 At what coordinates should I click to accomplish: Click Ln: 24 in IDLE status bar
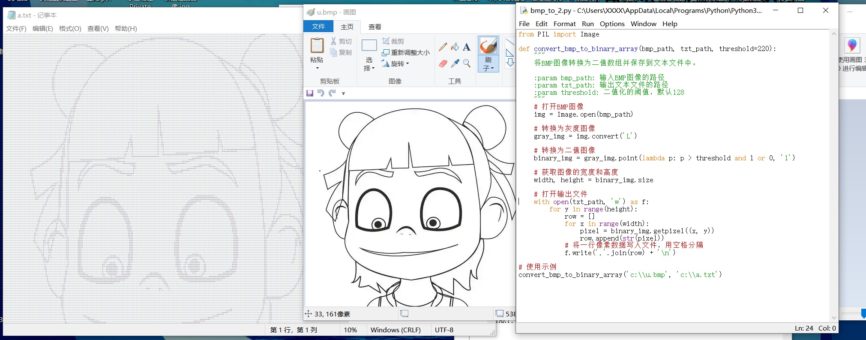pyautogui.click(x=804, y=328)
